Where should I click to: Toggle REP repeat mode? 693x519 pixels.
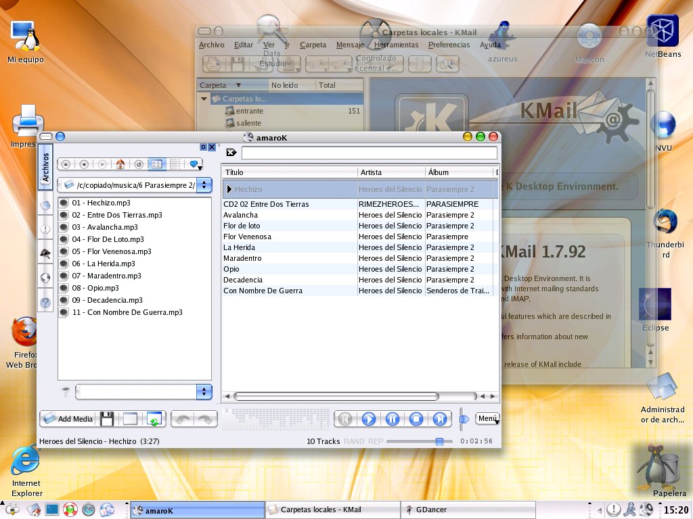tap(376, 441)
